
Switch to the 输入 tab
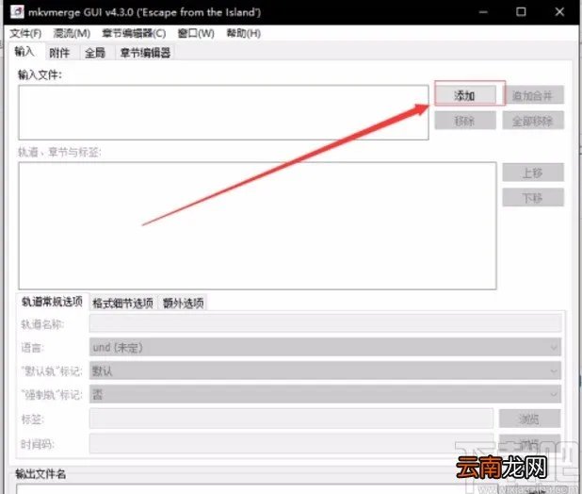(x=24, y=52)
